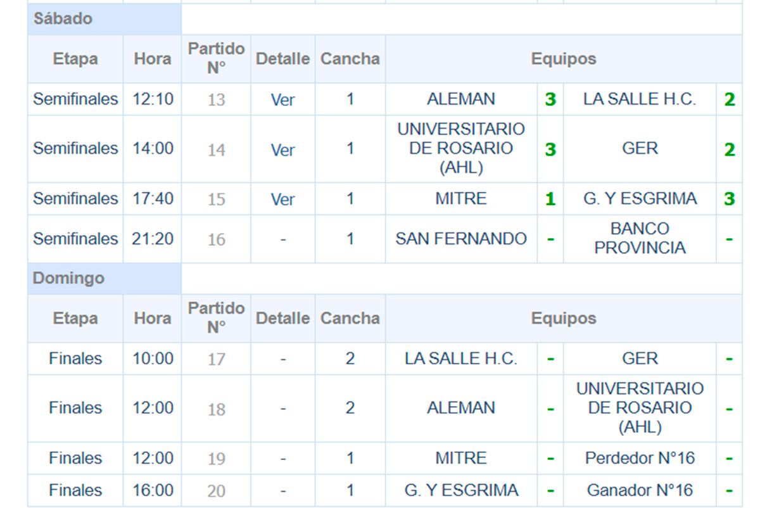760x508 pixels.
Task: Click LA SALLE H.C. in the 10:00 final
Action: pyautogui.click(x=461, y=359)
